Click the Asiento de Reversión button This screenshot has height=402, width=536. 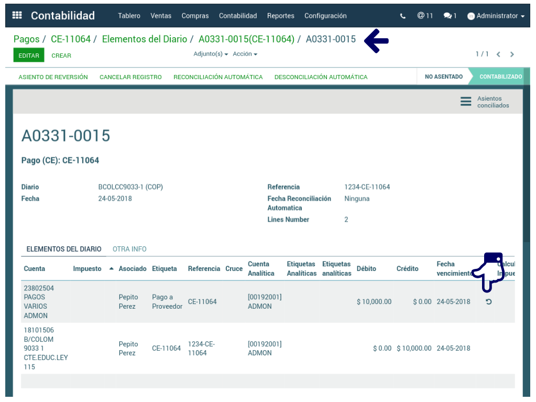tap(53, 77)
